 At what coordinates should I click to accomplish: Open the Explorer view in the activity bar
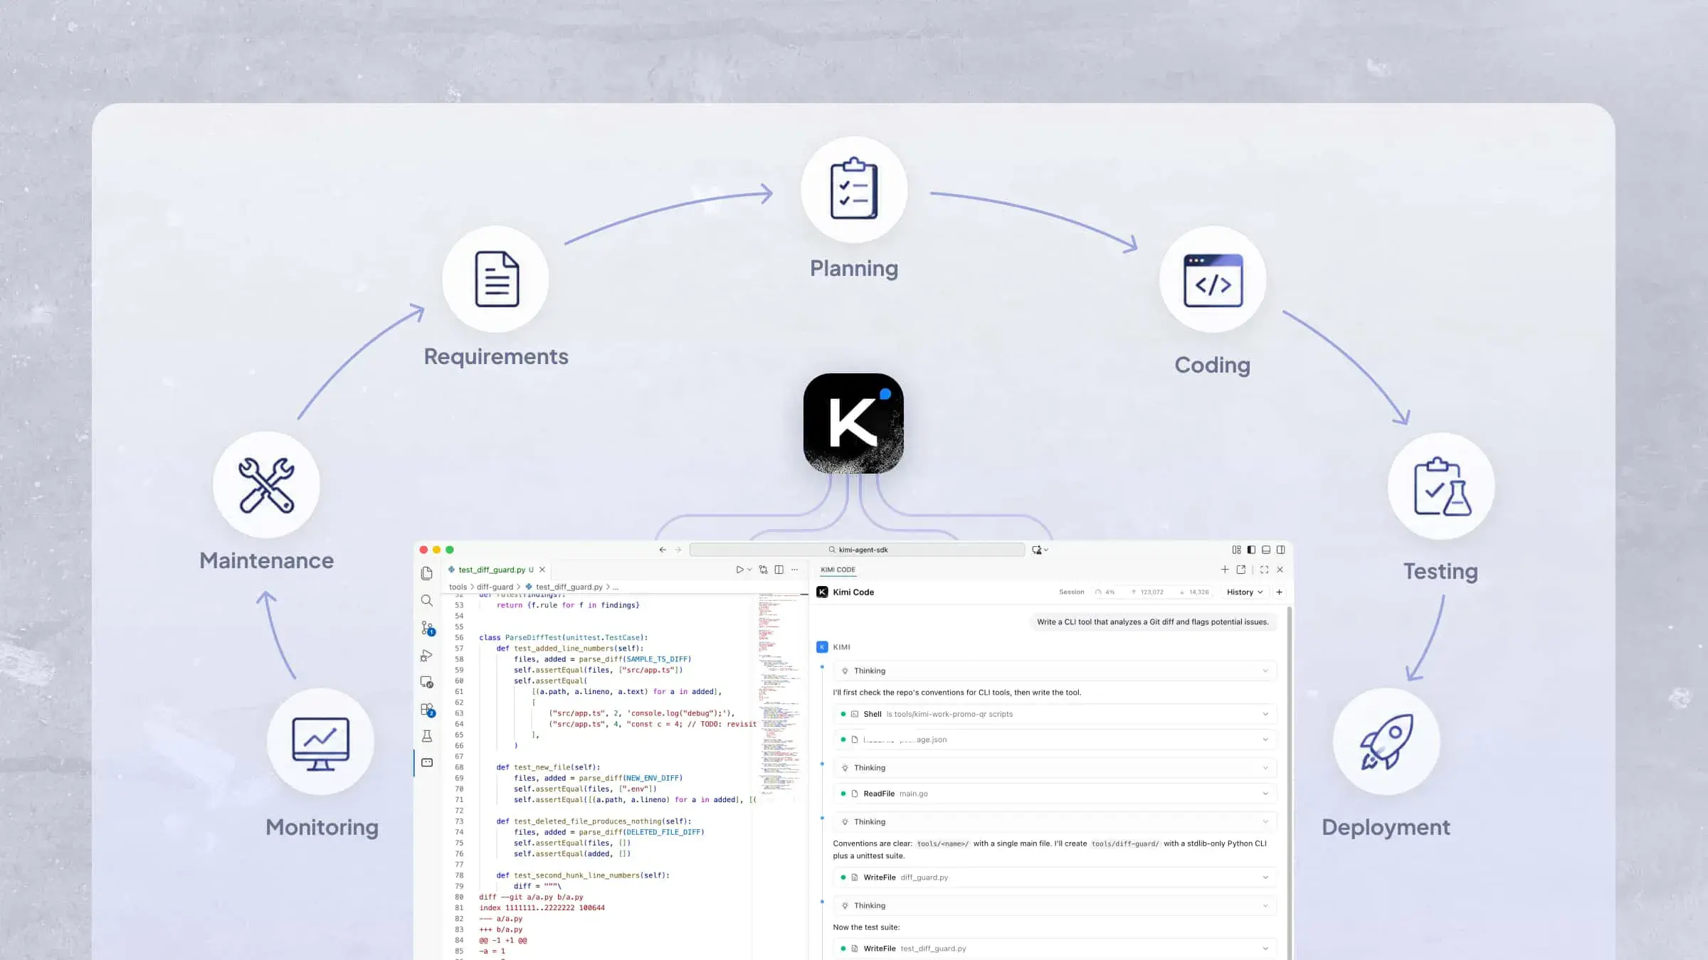tap(427, 573)
